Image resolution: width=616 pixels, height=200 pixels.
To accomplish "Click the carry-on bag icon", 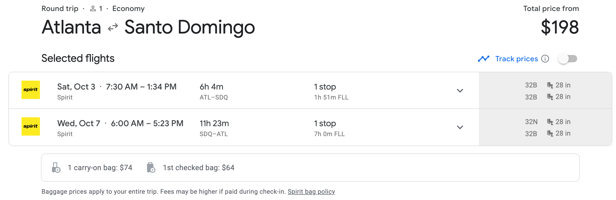I will [56, 168].
